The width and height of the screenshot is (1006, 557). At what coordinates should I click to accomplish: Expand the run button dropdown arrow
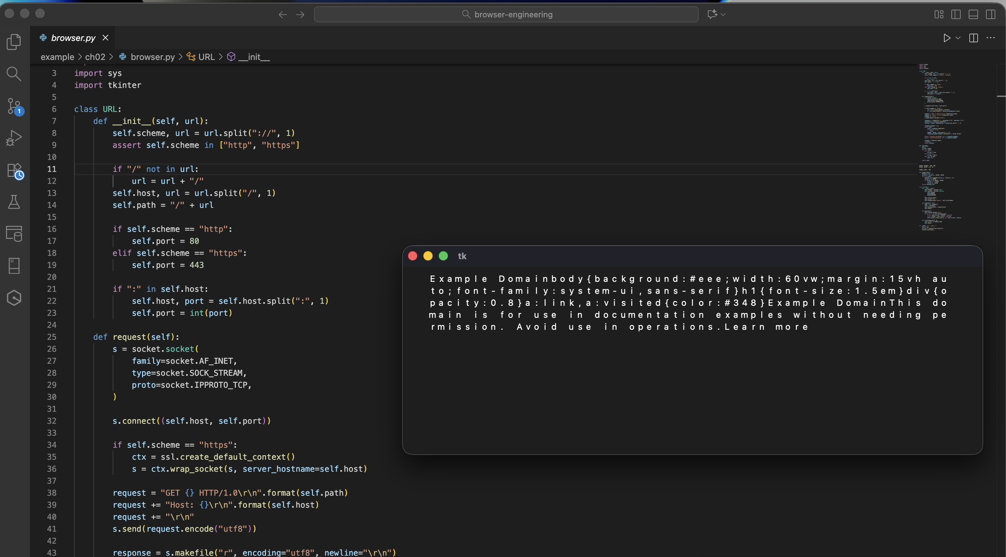[x=958, y=38]
